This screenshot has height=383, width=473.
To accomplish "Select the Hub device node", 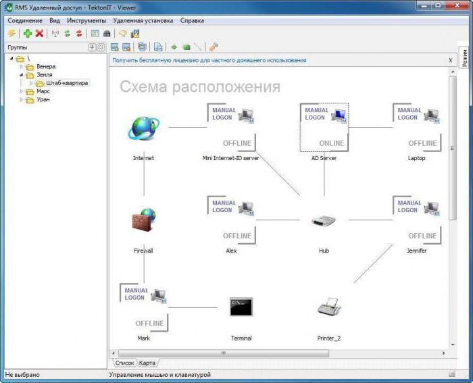I will coord(324,221).
